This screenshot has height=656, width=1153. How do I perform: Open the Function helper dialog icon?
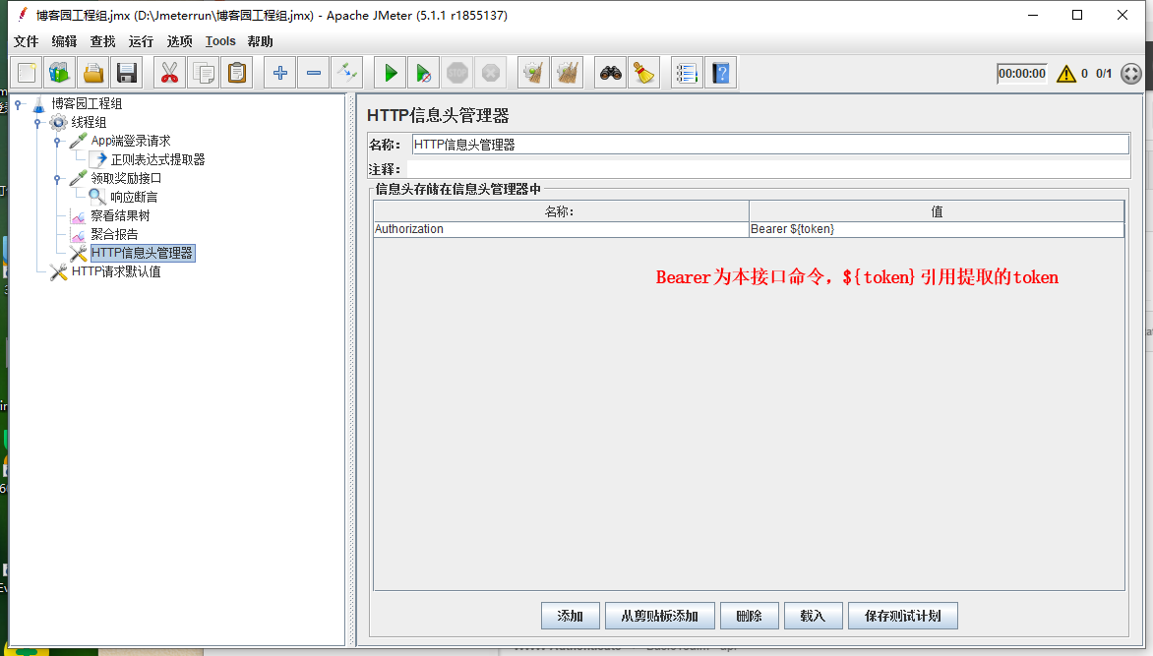(x=688, y=73)
